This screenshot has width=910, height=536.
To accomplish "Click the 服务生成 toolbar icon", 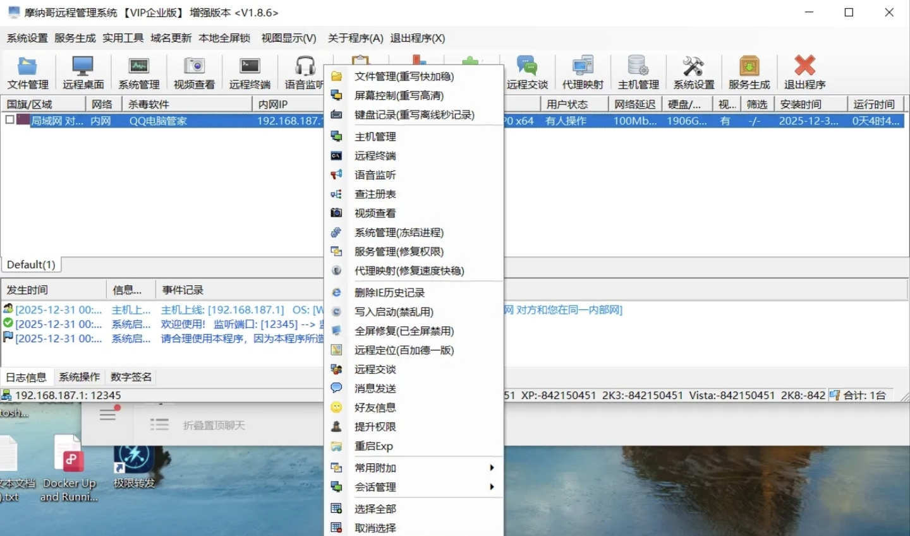I will tap(748, 71).
